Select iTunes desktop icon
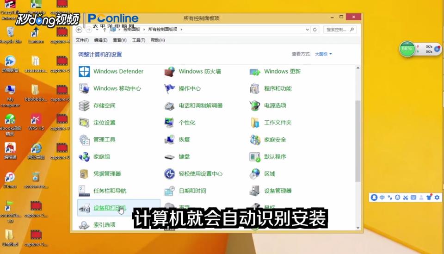This screenshot has height=254, width=444. (10, 180)
